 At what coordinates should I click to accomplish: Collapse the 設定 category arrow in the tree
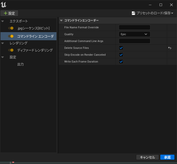coord(3,57)
